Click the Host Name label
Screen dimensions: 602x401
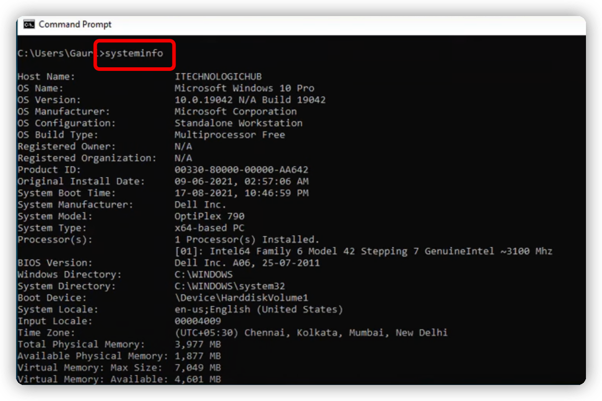46,77
